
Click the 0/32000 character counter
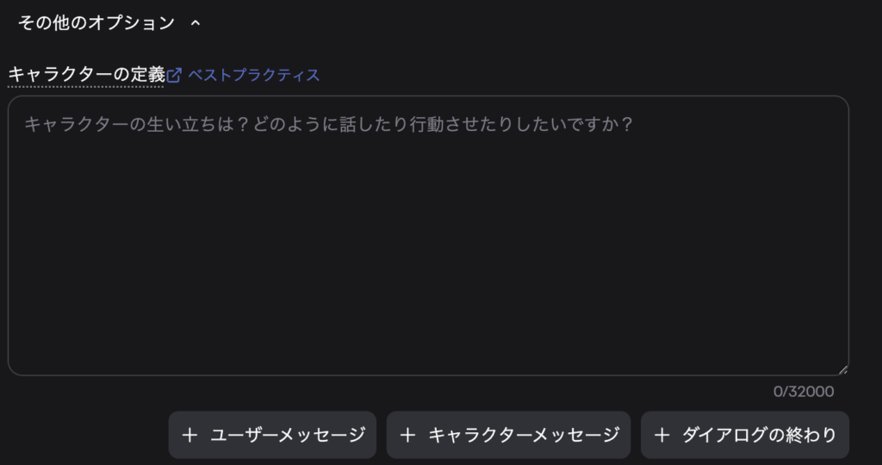(803, 392)
